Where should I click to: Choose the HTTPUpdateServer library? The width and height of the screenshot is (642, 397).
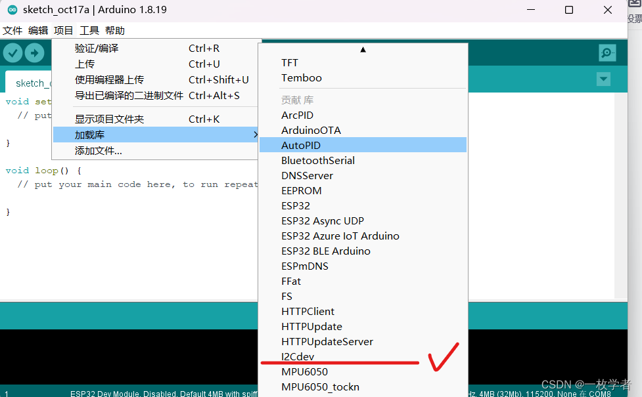[x=363, y=342]
